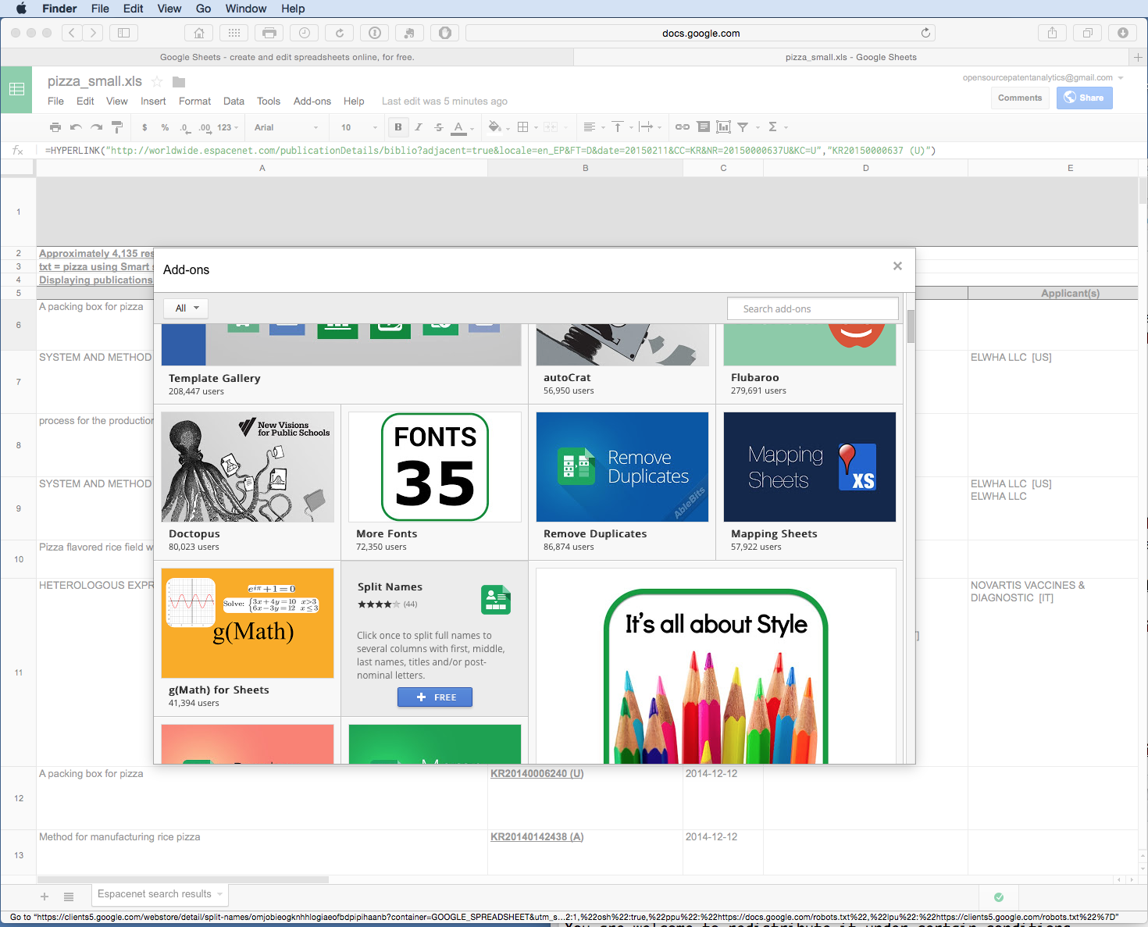Viewport: 1148px width, 927px height.
Task: Insert a comment from the toolbar
Action: [704, 127]
